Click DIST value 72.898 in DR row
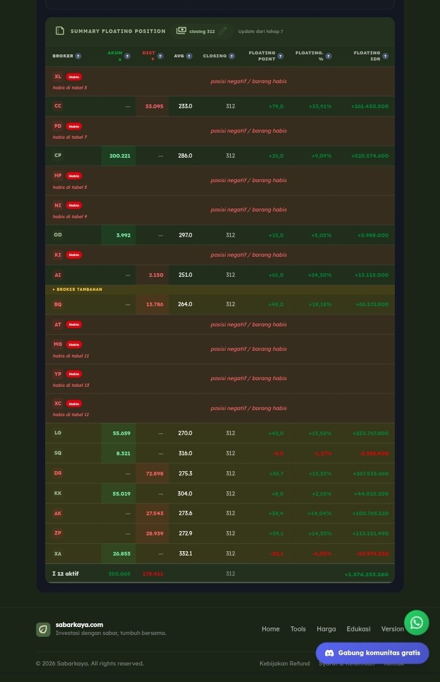Viewport: 440px width, 682px height. click(155, 474)
